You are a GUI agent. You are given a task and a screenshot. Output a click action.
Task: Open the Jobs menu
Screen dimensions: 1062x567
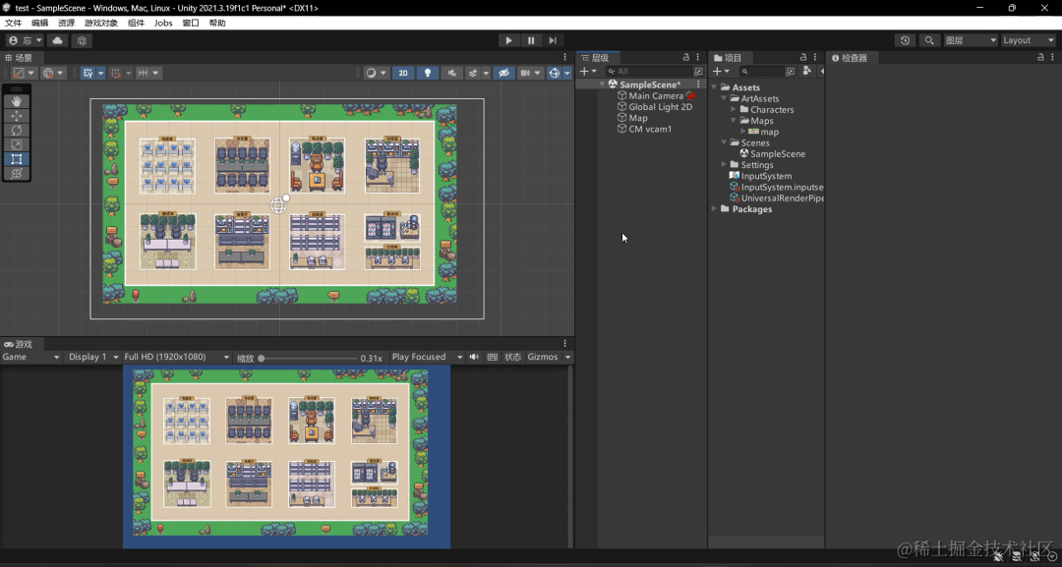(x=163, y=23)
